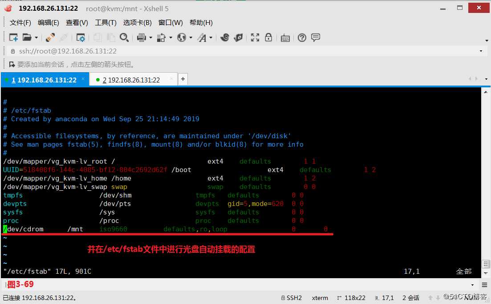Click add-current-session arrow button
Viewport: 491px width, 304px height.
(x=12, y=65)
